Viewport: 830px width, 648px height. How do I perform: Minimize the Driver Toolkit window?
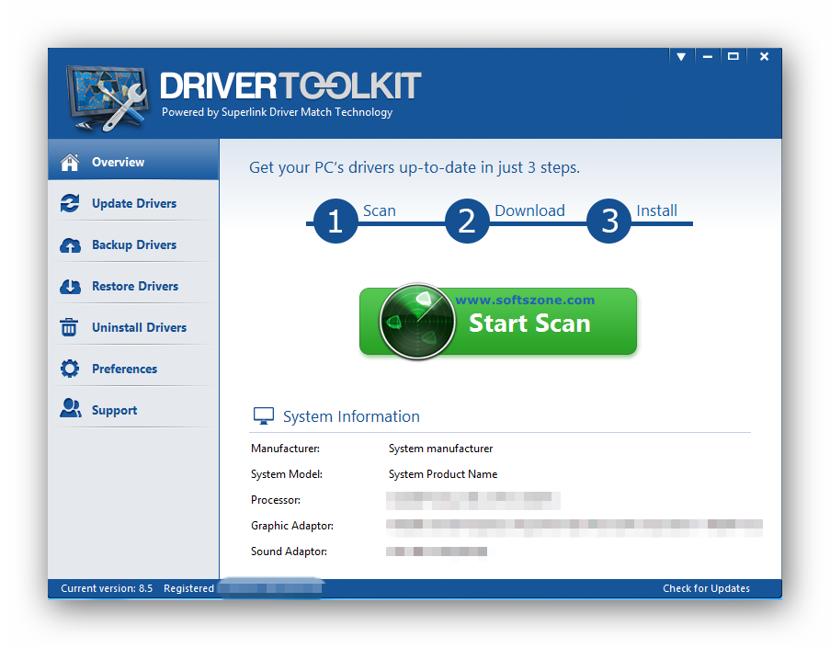708,56
